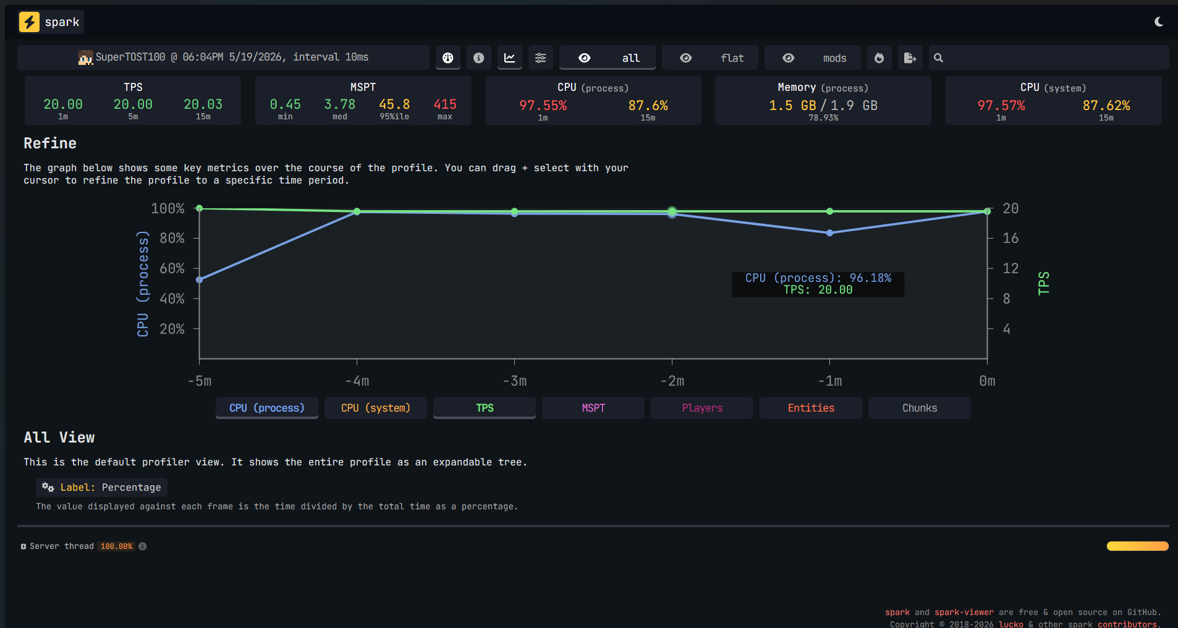Click the -1m CPU data point
This screenshot has width=1178, height=628.
tap(829, 233)
